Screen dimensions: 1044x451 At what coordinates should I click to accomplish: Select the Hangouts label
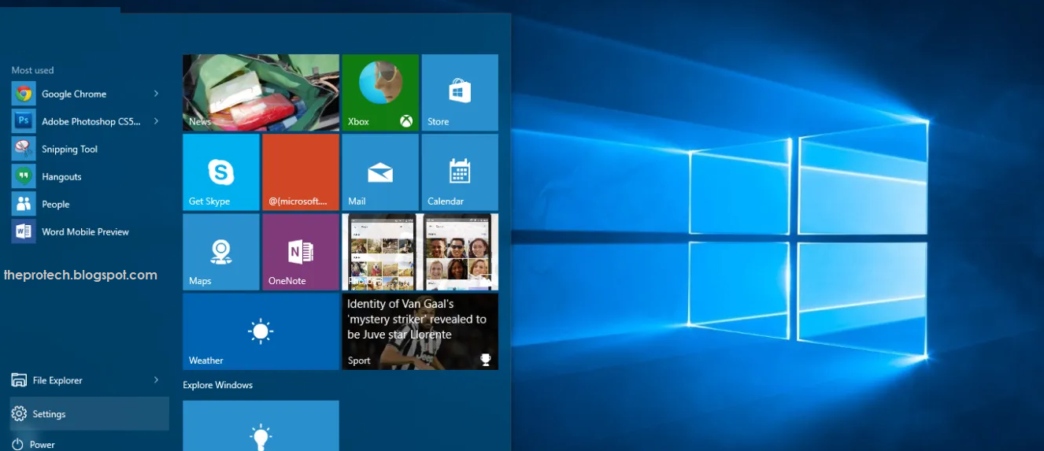(x=61, y=177)
